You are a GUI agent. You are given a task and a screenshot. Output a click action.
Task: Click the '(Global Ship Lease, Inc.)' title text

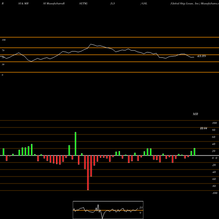(185, 4)
